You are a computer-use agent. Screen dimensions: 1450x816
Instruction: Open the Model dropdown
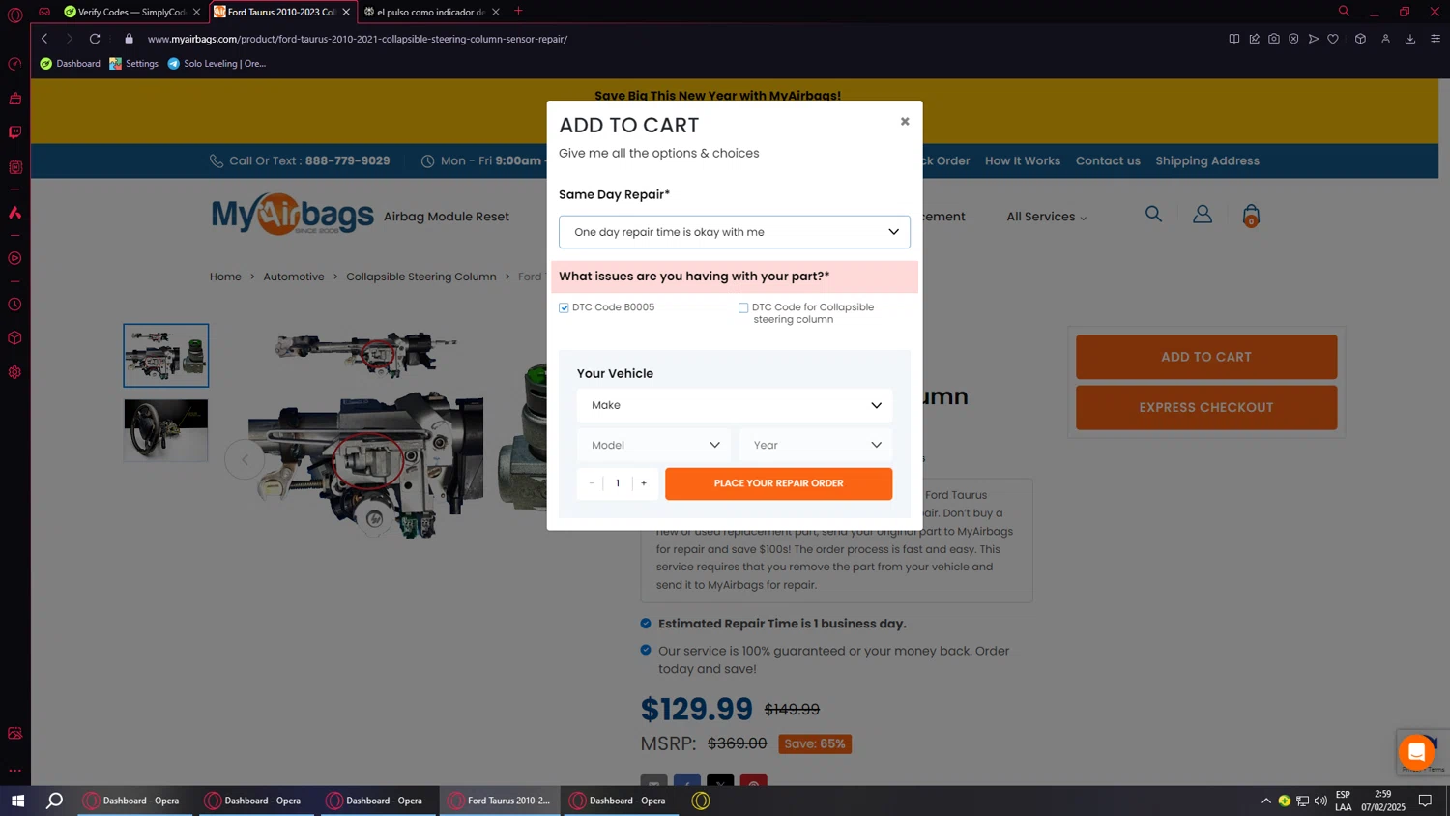point(654,445)
